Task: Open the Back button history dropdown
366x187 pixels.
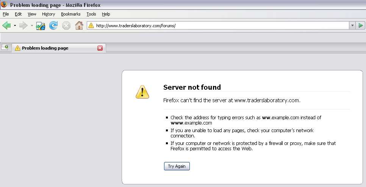Action: click(15, 25)
